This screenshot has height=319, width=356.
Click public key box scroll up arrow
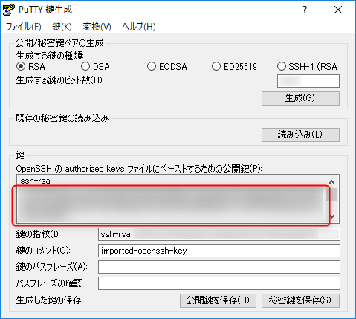point(332,182)
